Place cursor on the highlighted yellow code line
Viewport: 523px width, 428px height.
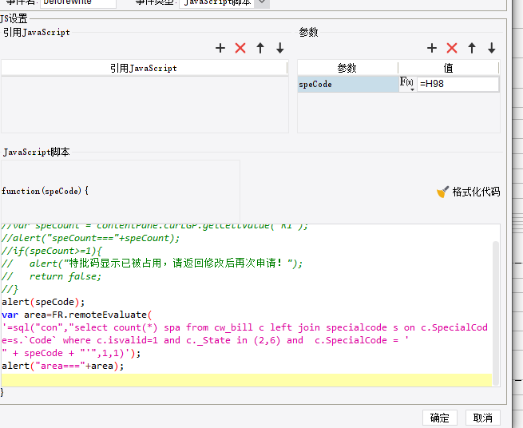coord(247,380)
